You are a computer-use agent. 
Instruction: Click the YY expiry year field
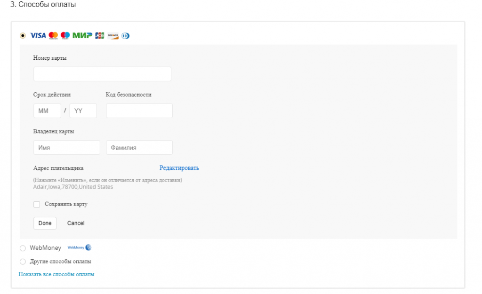(x=83, y=111)
